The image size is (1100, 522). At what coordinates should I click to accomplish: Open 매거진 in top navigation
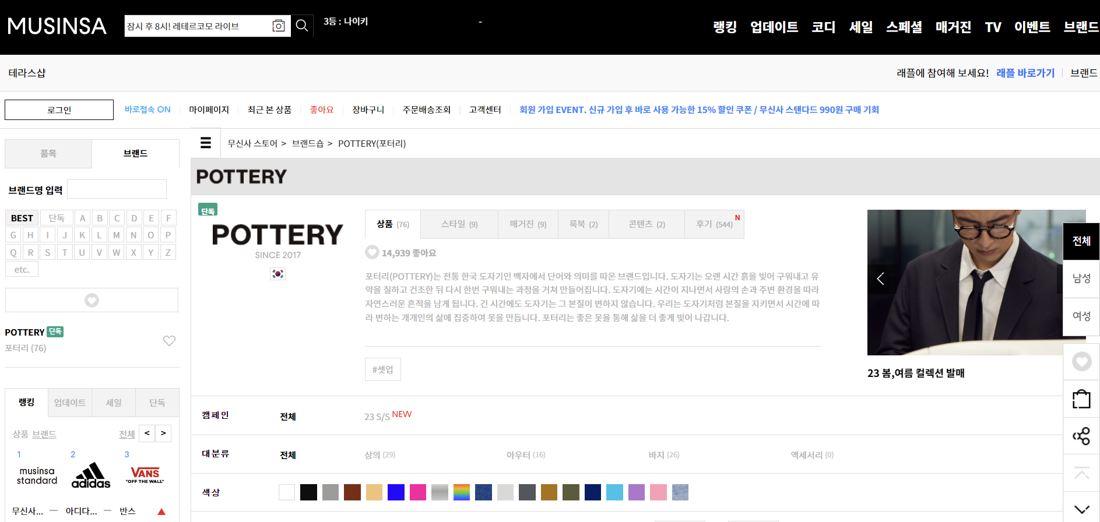click(953, 27)
